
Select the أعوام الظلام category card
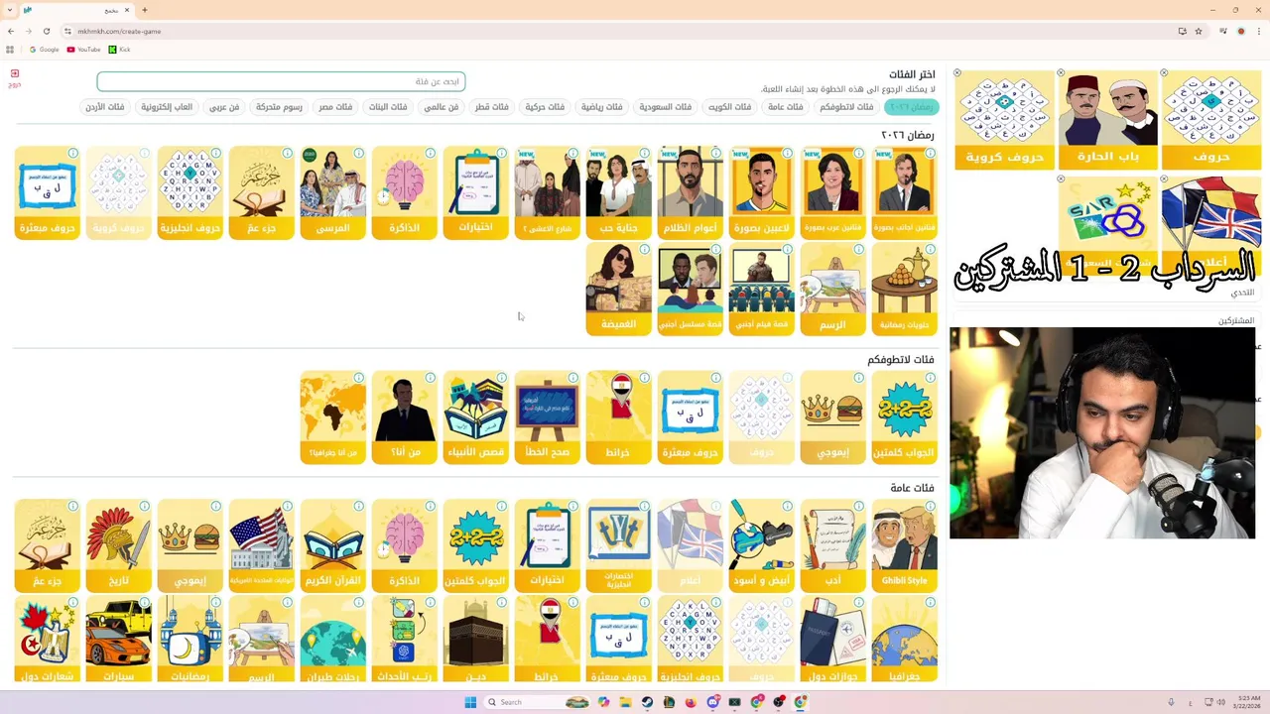point(690,193)
